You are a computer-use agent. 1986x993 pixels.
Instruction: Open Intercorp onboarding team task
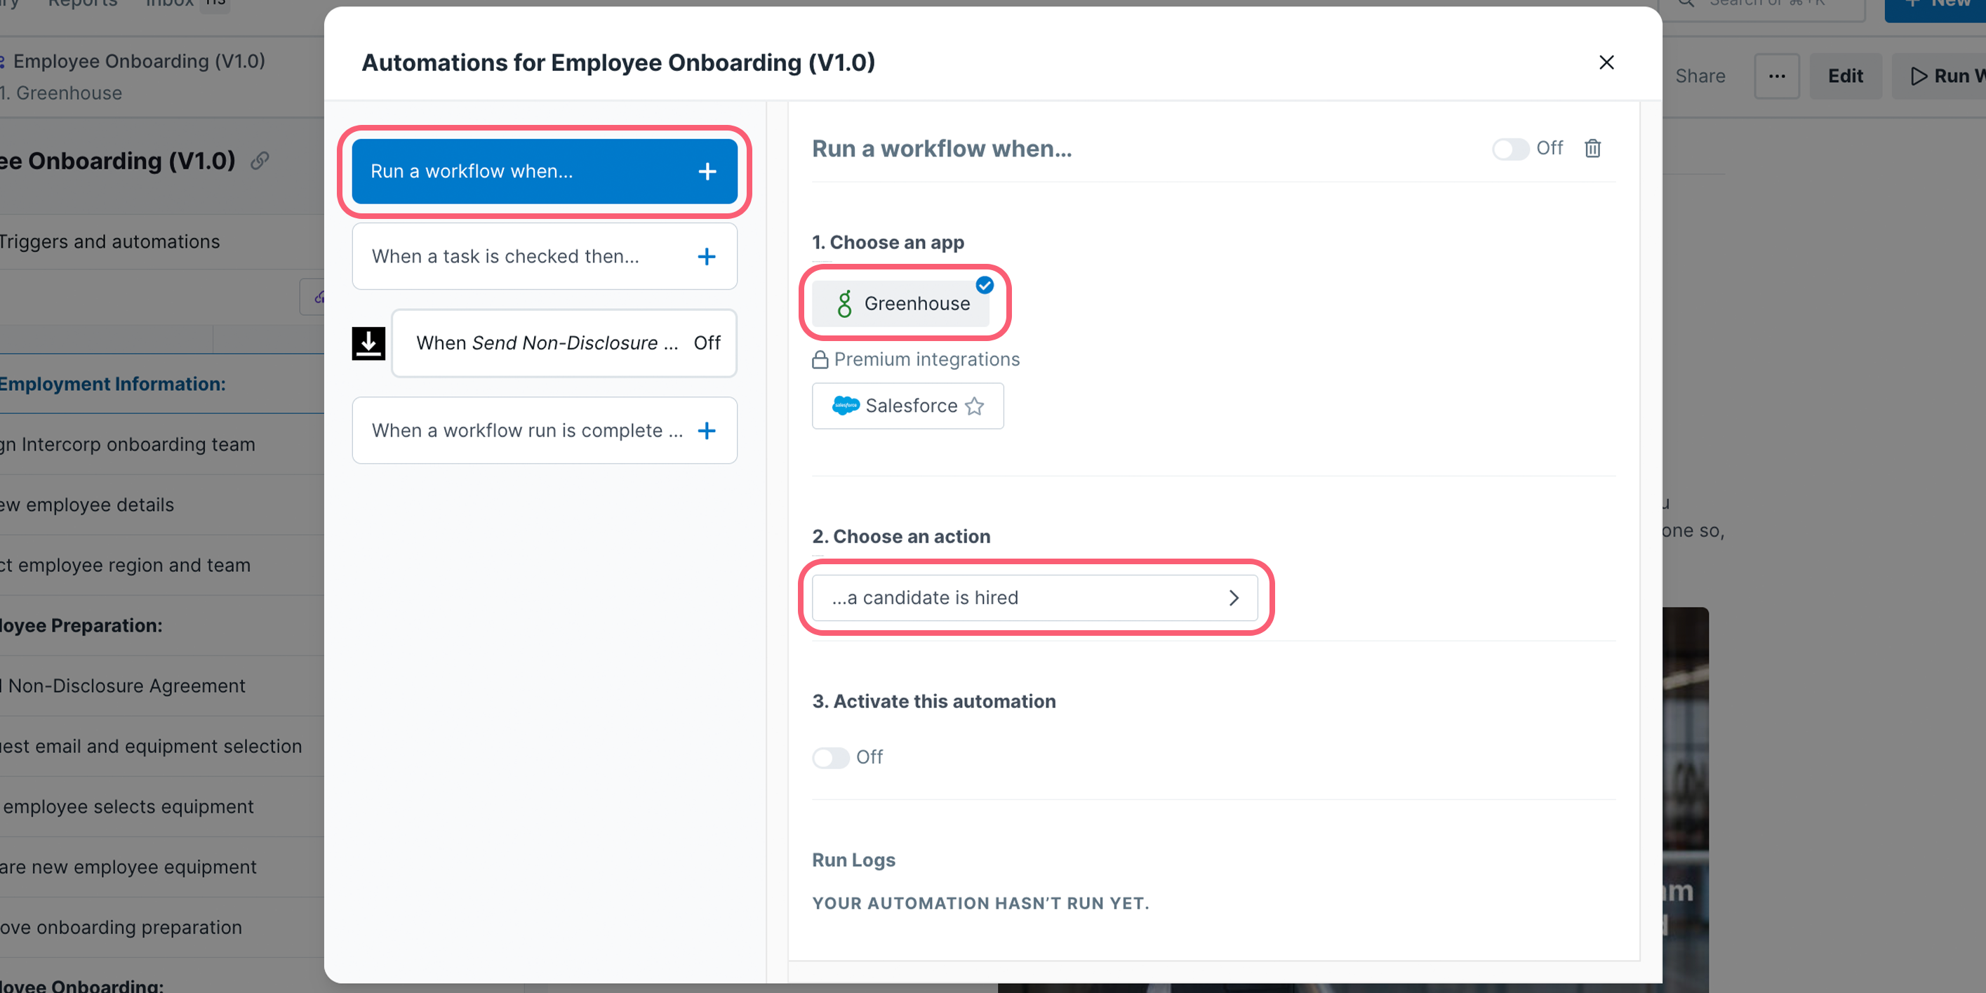[x=127, y=444]
